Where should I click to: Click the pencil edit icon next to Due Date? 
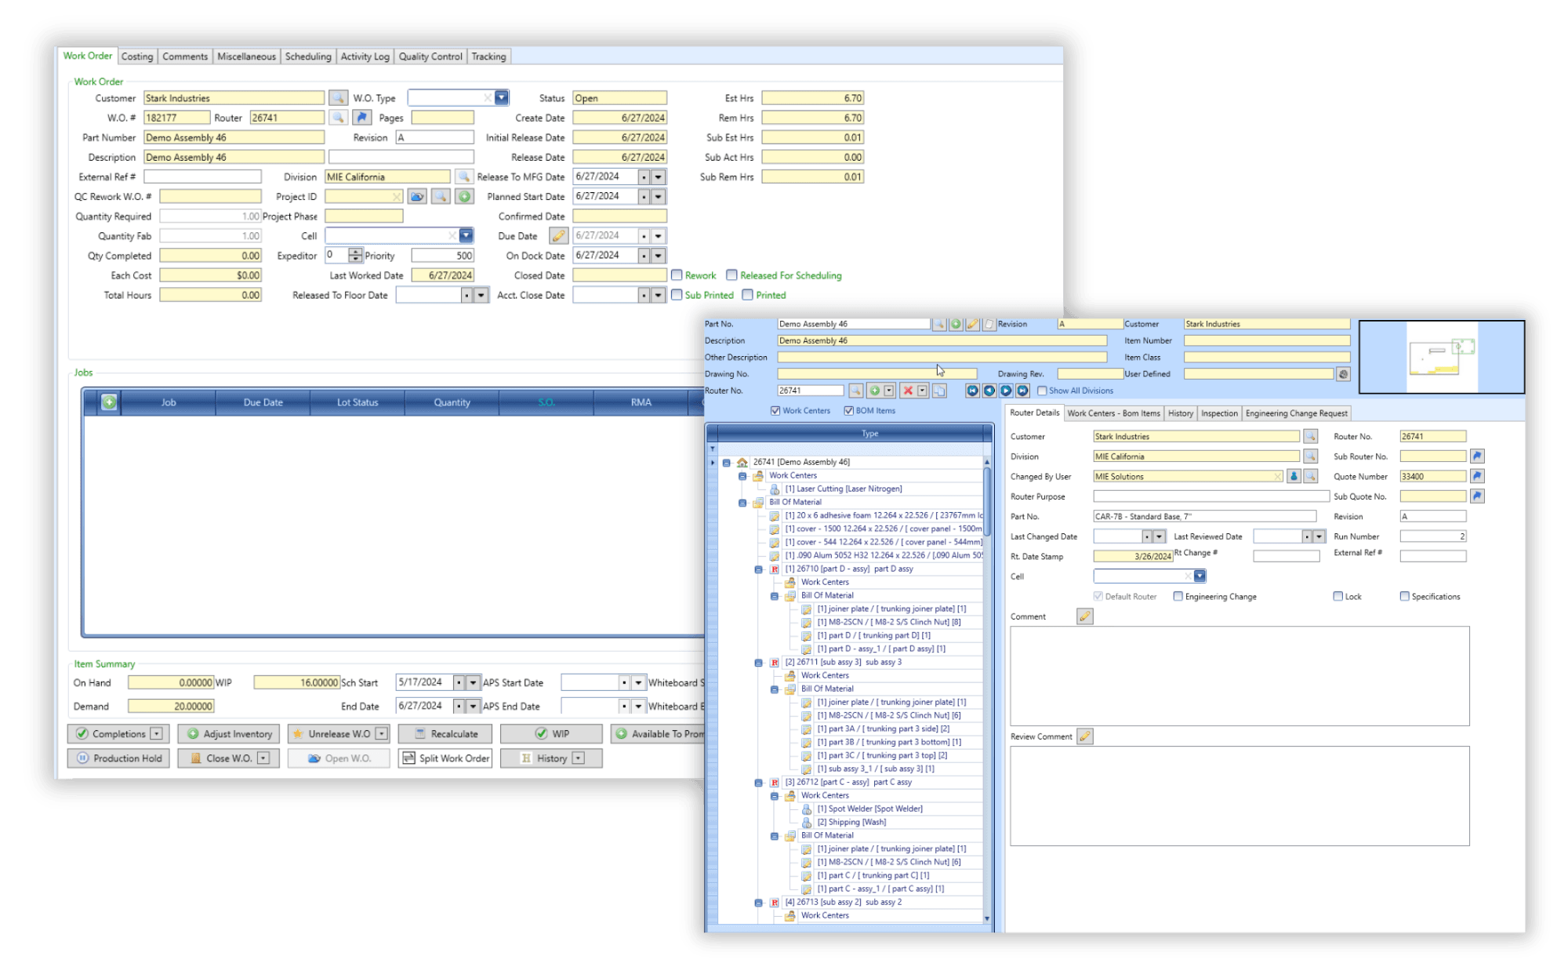tap(558, 235)
